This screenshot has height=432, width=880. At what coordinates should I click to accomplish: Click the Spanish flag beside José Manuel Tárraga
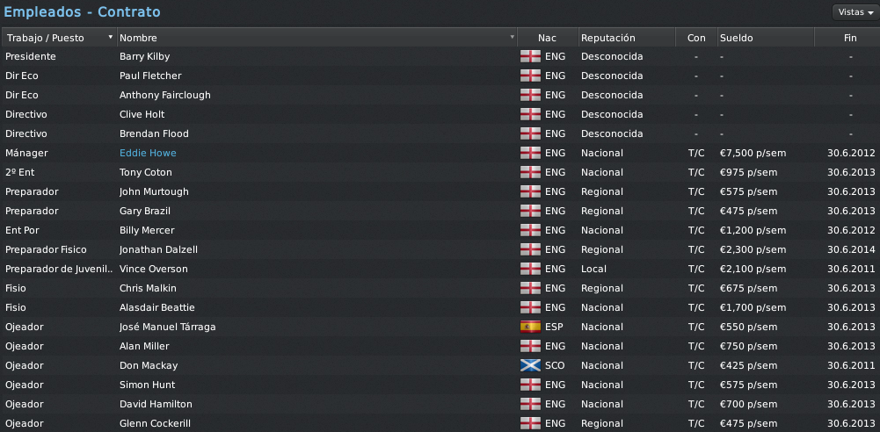coord(530,327)
